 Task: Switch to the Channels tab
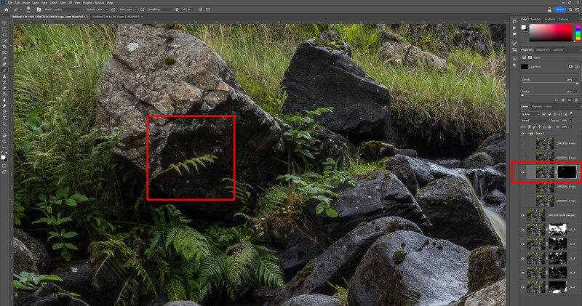(x=537, y=106)
